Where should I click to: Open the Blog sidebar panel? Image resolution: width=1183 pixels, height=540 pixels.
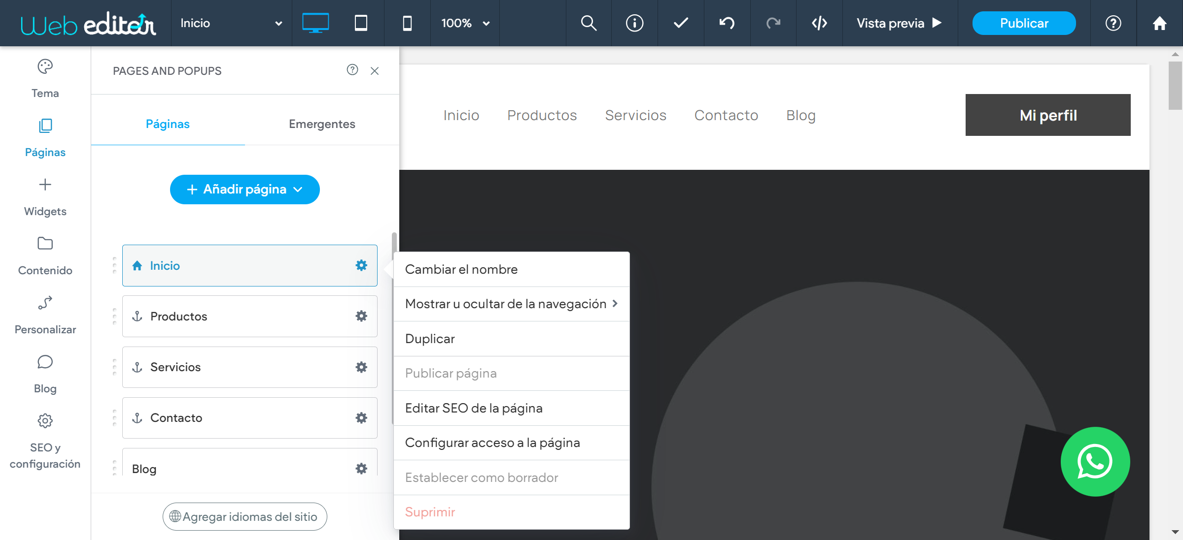(45, 374)
